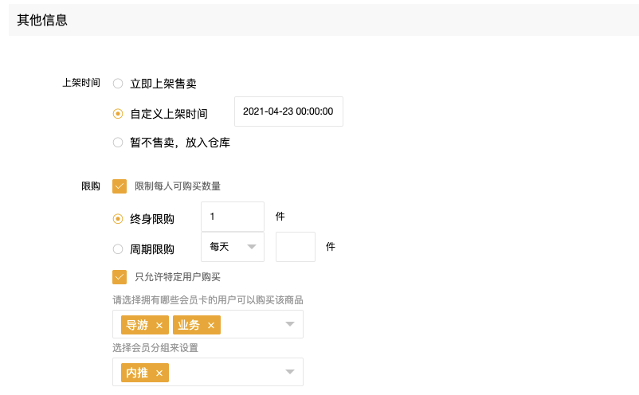
Task: Choose 暂不售卖，放入仓库 option
Action: pyautogui.click(x=118, y=143)
